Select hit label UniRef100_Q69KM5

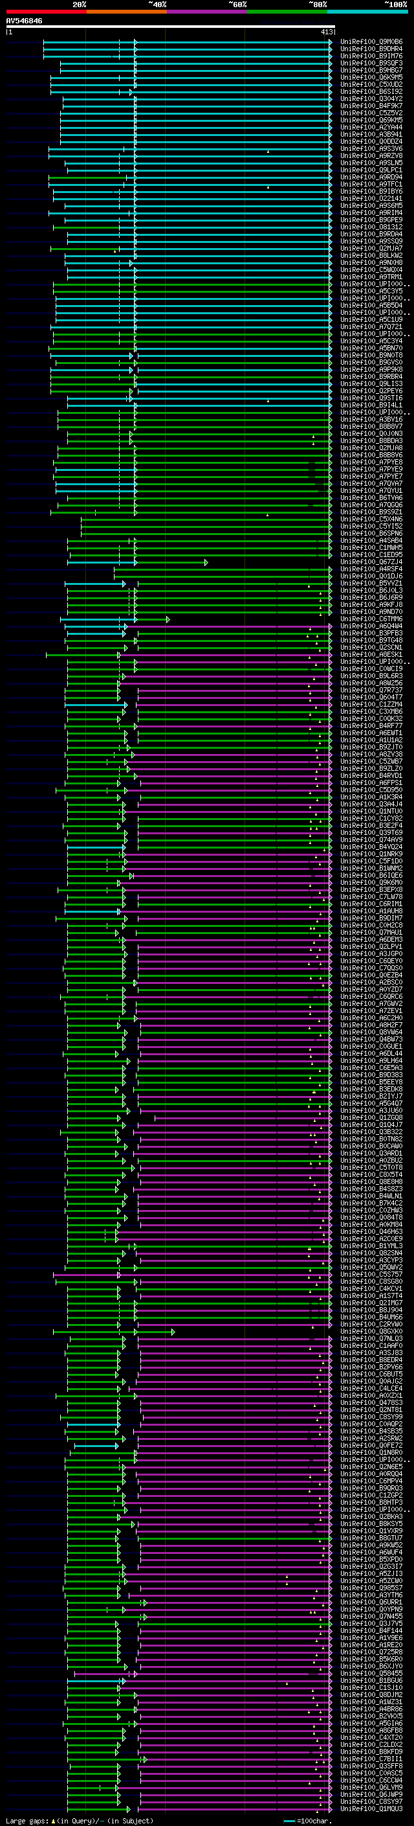tap(371, 120)
